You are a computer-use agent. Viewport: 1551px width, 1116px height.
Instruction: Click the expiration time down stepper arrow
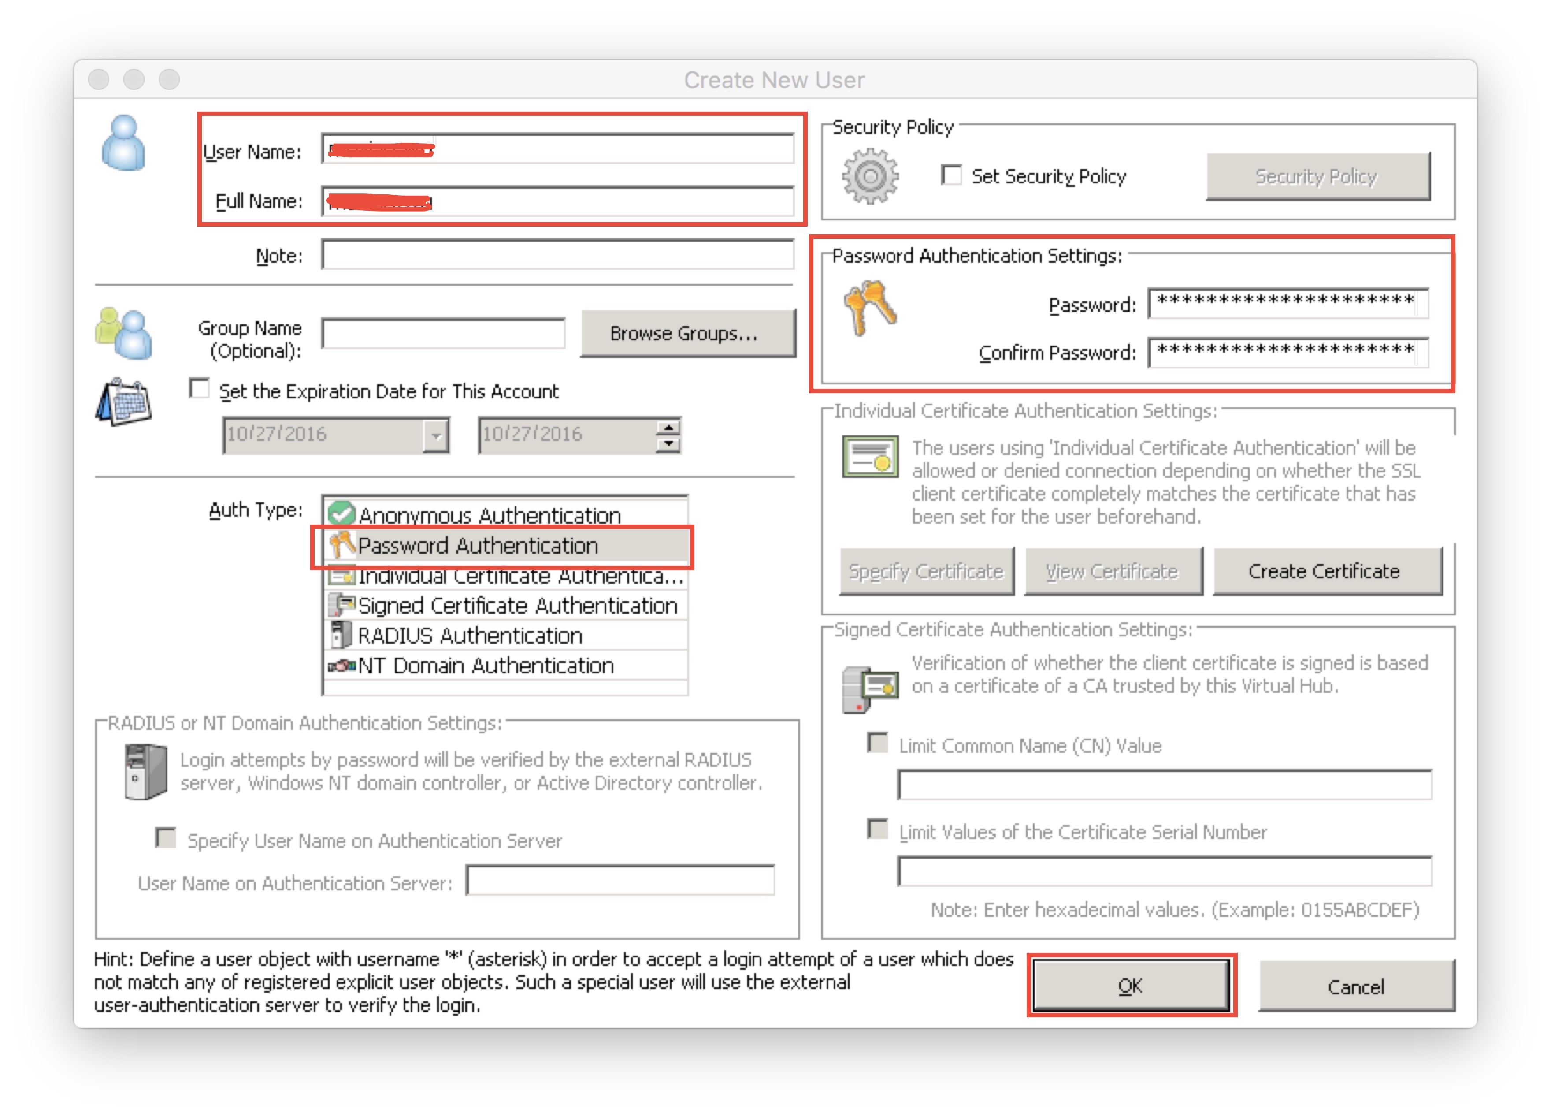tap(668, 443)
